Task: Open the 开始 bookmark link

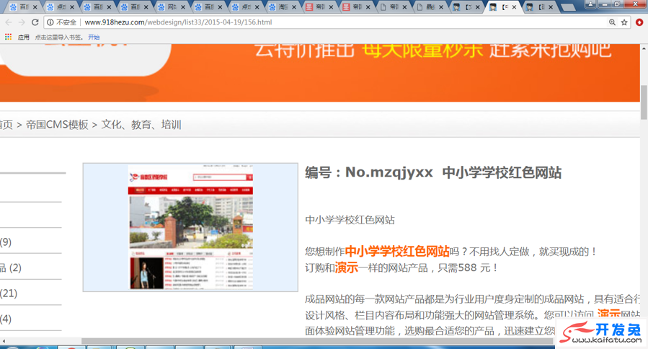Action: click(94, 37)
